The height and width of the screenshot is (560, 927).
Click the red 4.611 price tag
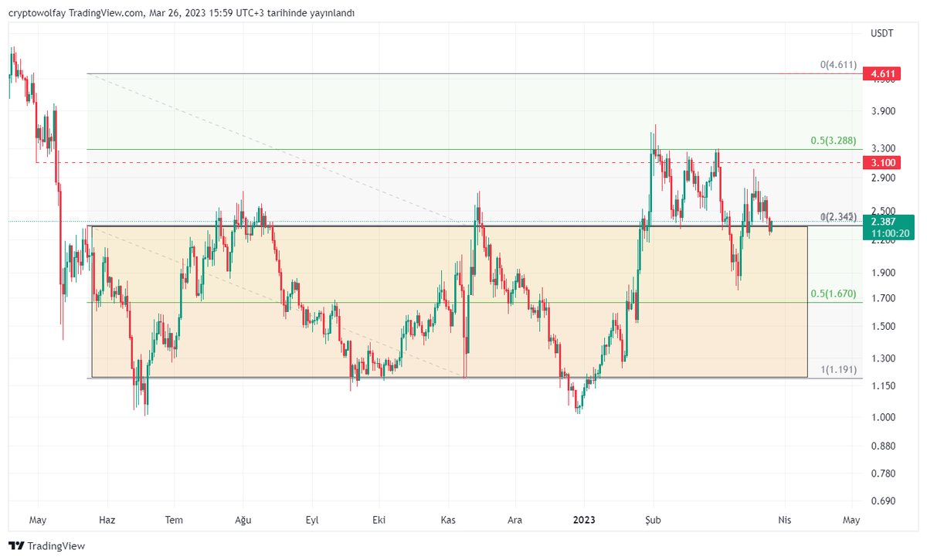pos(883,74)
